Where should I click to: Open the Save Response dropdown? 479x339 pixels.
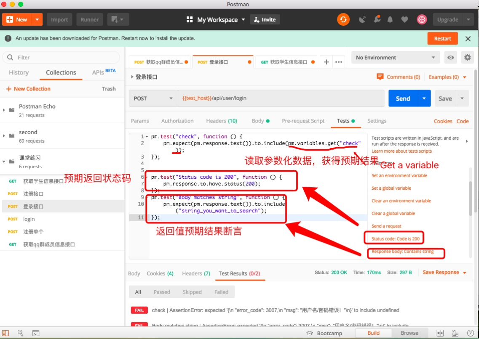[x=444, y=272]
